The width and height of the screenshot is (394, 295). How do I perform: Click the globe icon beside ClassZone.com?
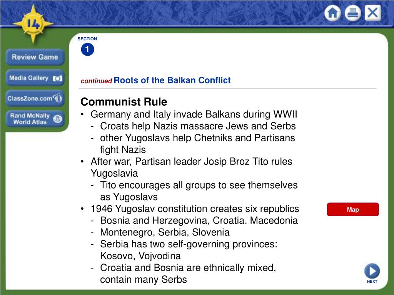coord(58,98)
